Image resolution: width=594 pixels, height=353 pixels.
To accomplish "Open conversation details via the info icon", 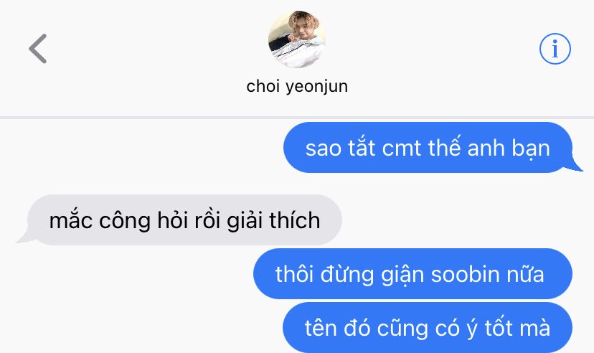I will (x=555, y=49).
